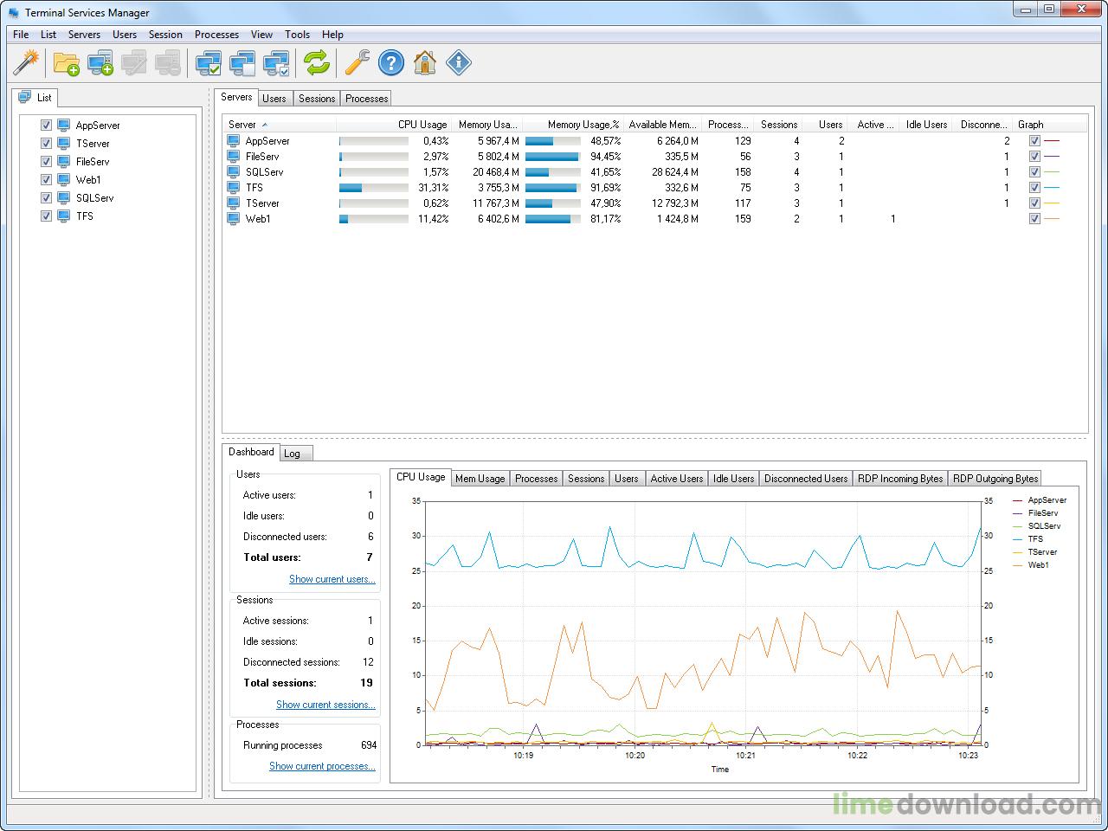Click the Show current users link
Image resolution: width=1108 pixels, height=831 pixels.
point(332,579)
